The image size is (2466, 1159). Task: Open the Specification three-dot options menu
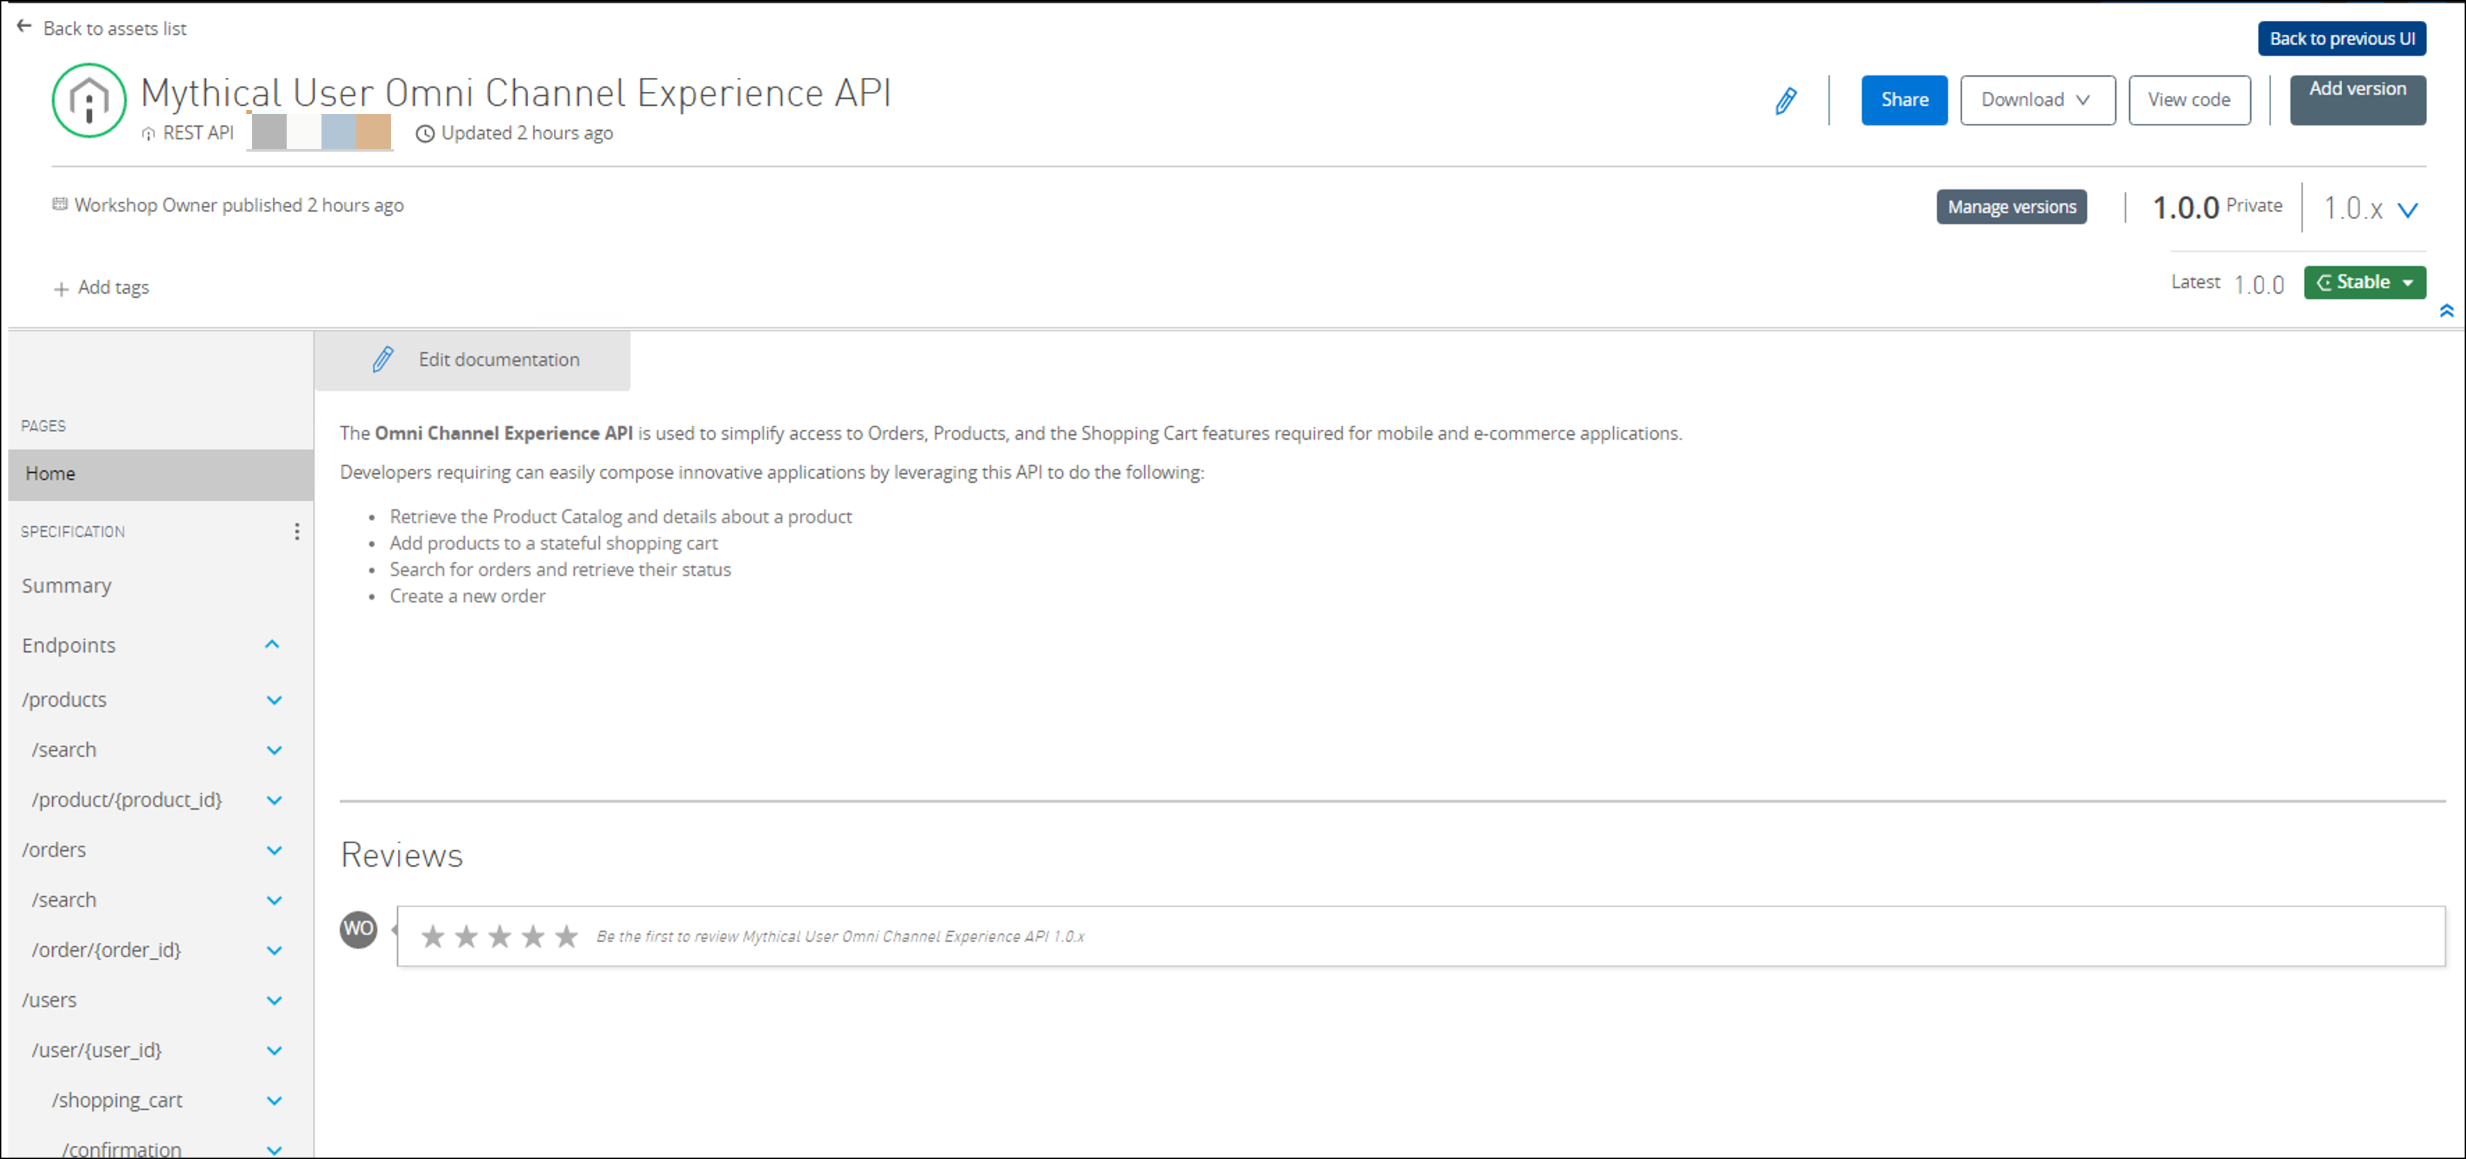coord(296,531)
